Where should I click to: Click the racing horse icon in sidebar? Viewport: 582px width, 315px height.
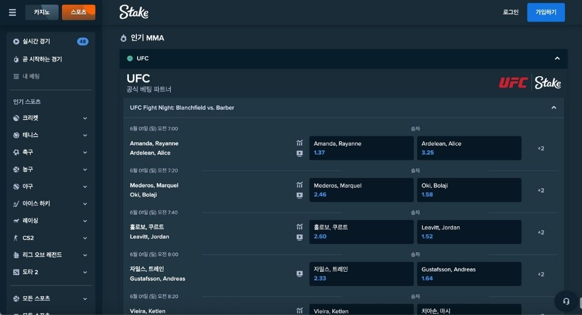[16, 221]
